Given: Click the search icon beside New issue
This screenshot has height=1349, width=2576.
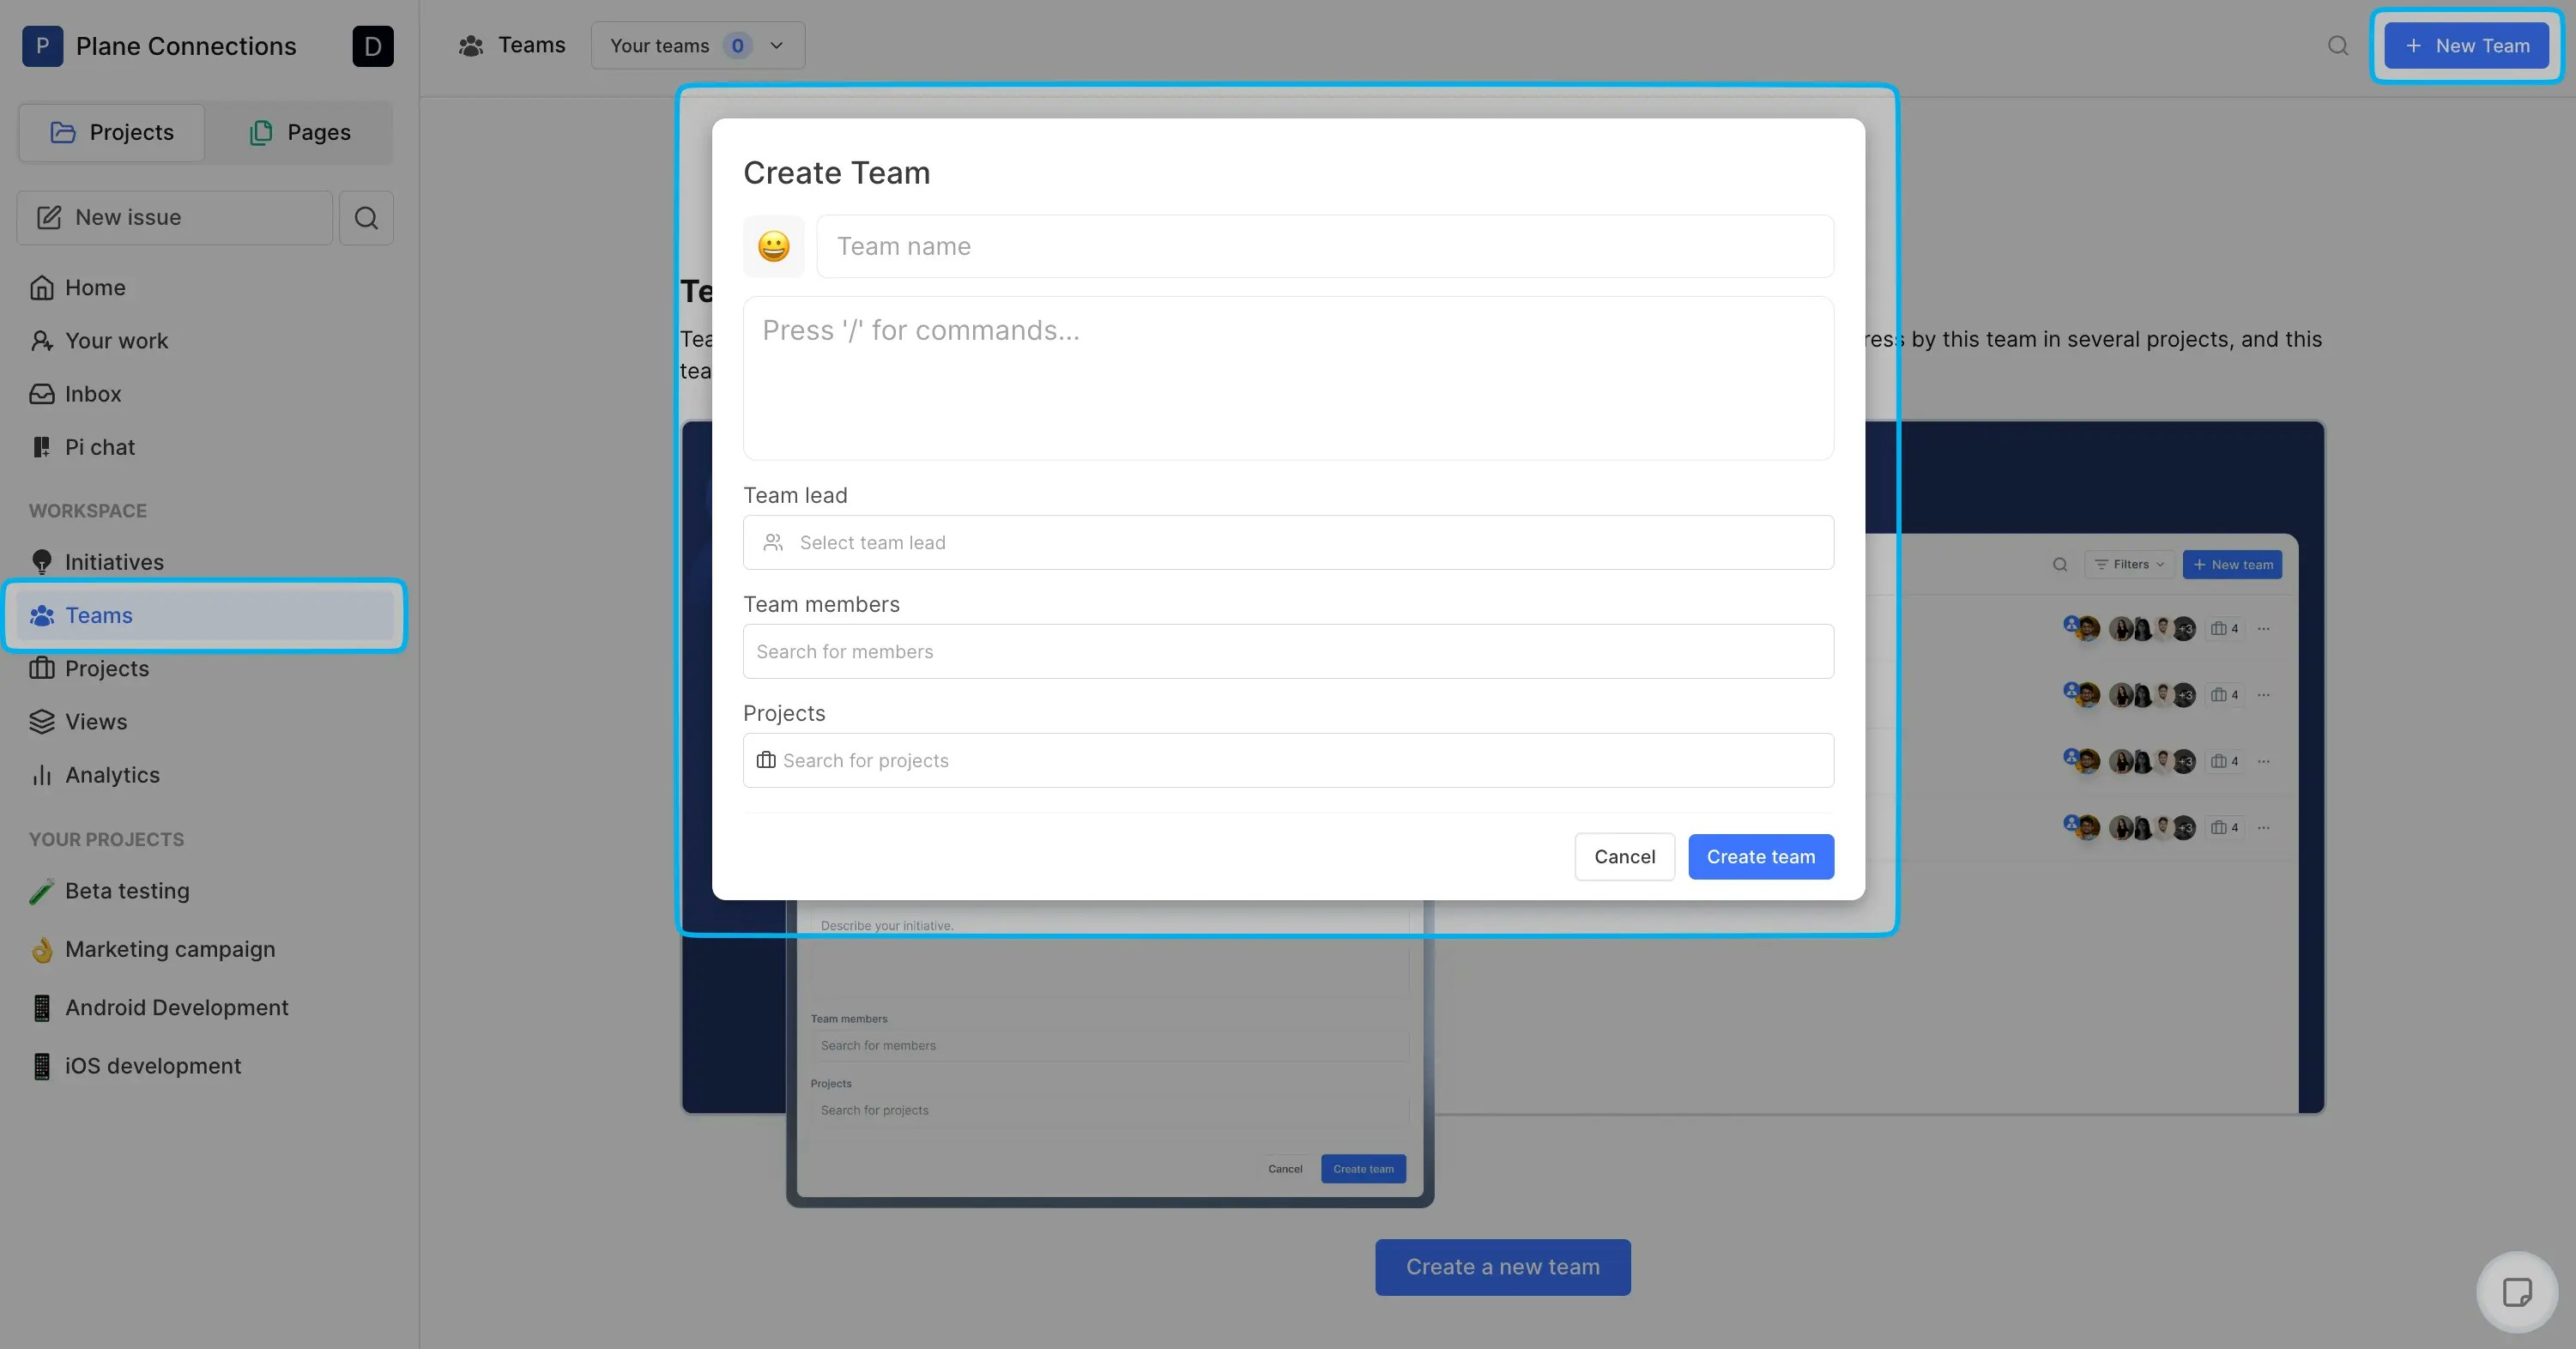Looking at the screenshot, I should point(366,217).
